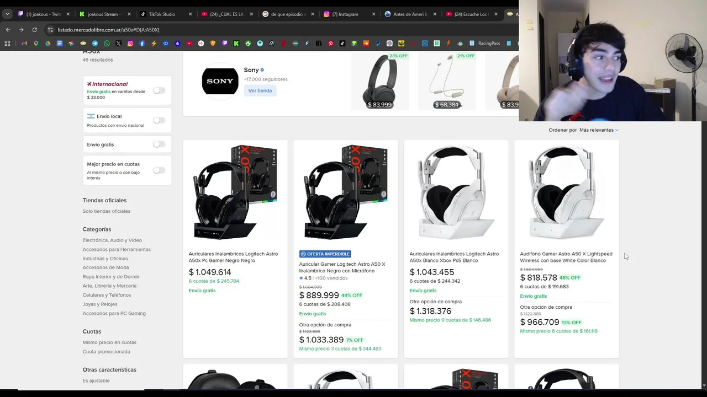Open the tab search dropdown arrow
Viewport: 707px width, 397px height.
(x=7, y=14)
